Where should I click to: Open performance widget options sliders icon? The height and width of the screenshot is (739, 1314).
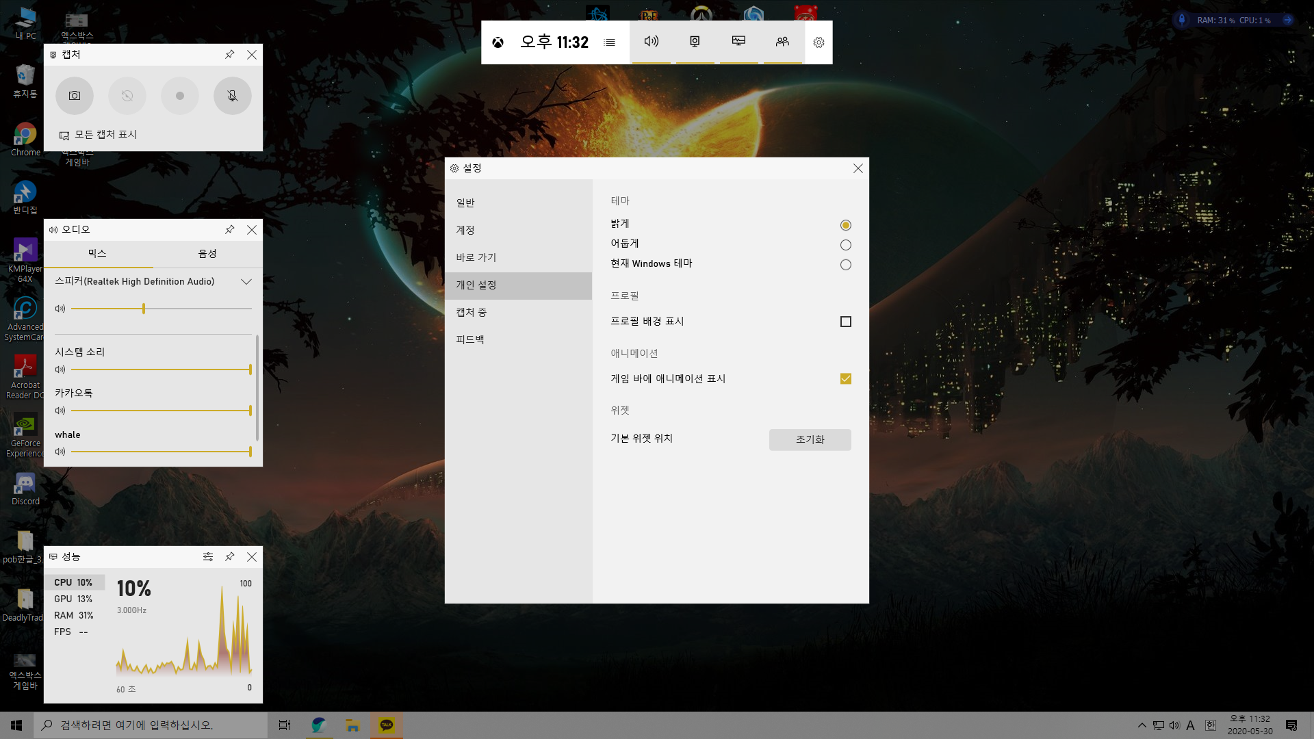coord(208,557)
